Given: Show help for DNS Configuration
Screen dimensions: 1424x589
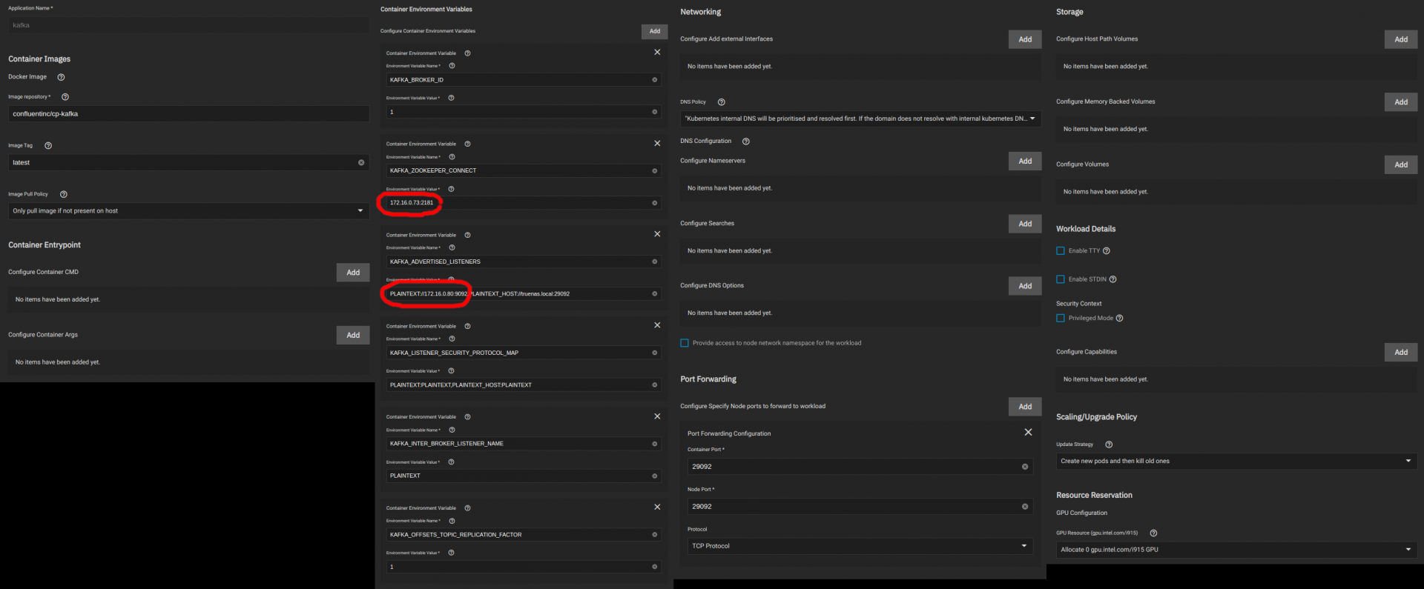Looking at the screenshot, I should click(x=746, y=142).
